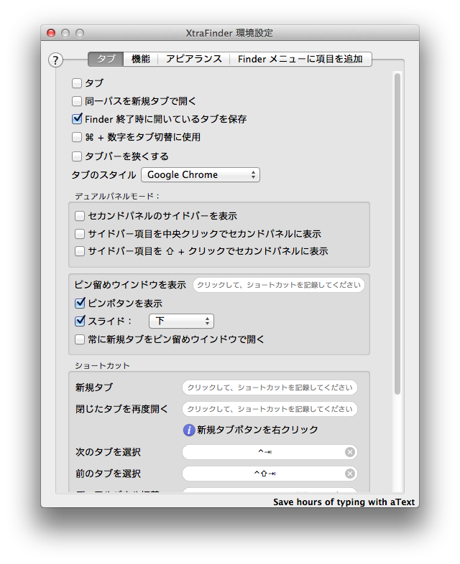
Task: Clear the 前のタブを選択 shortcut
Action: coord(349,474)
